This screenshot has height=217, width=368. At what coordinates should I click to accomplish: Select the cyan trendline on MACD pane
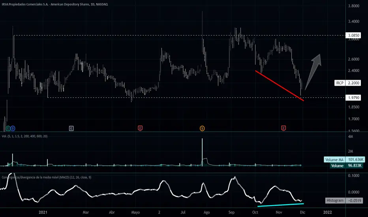[x=280, y=205]
